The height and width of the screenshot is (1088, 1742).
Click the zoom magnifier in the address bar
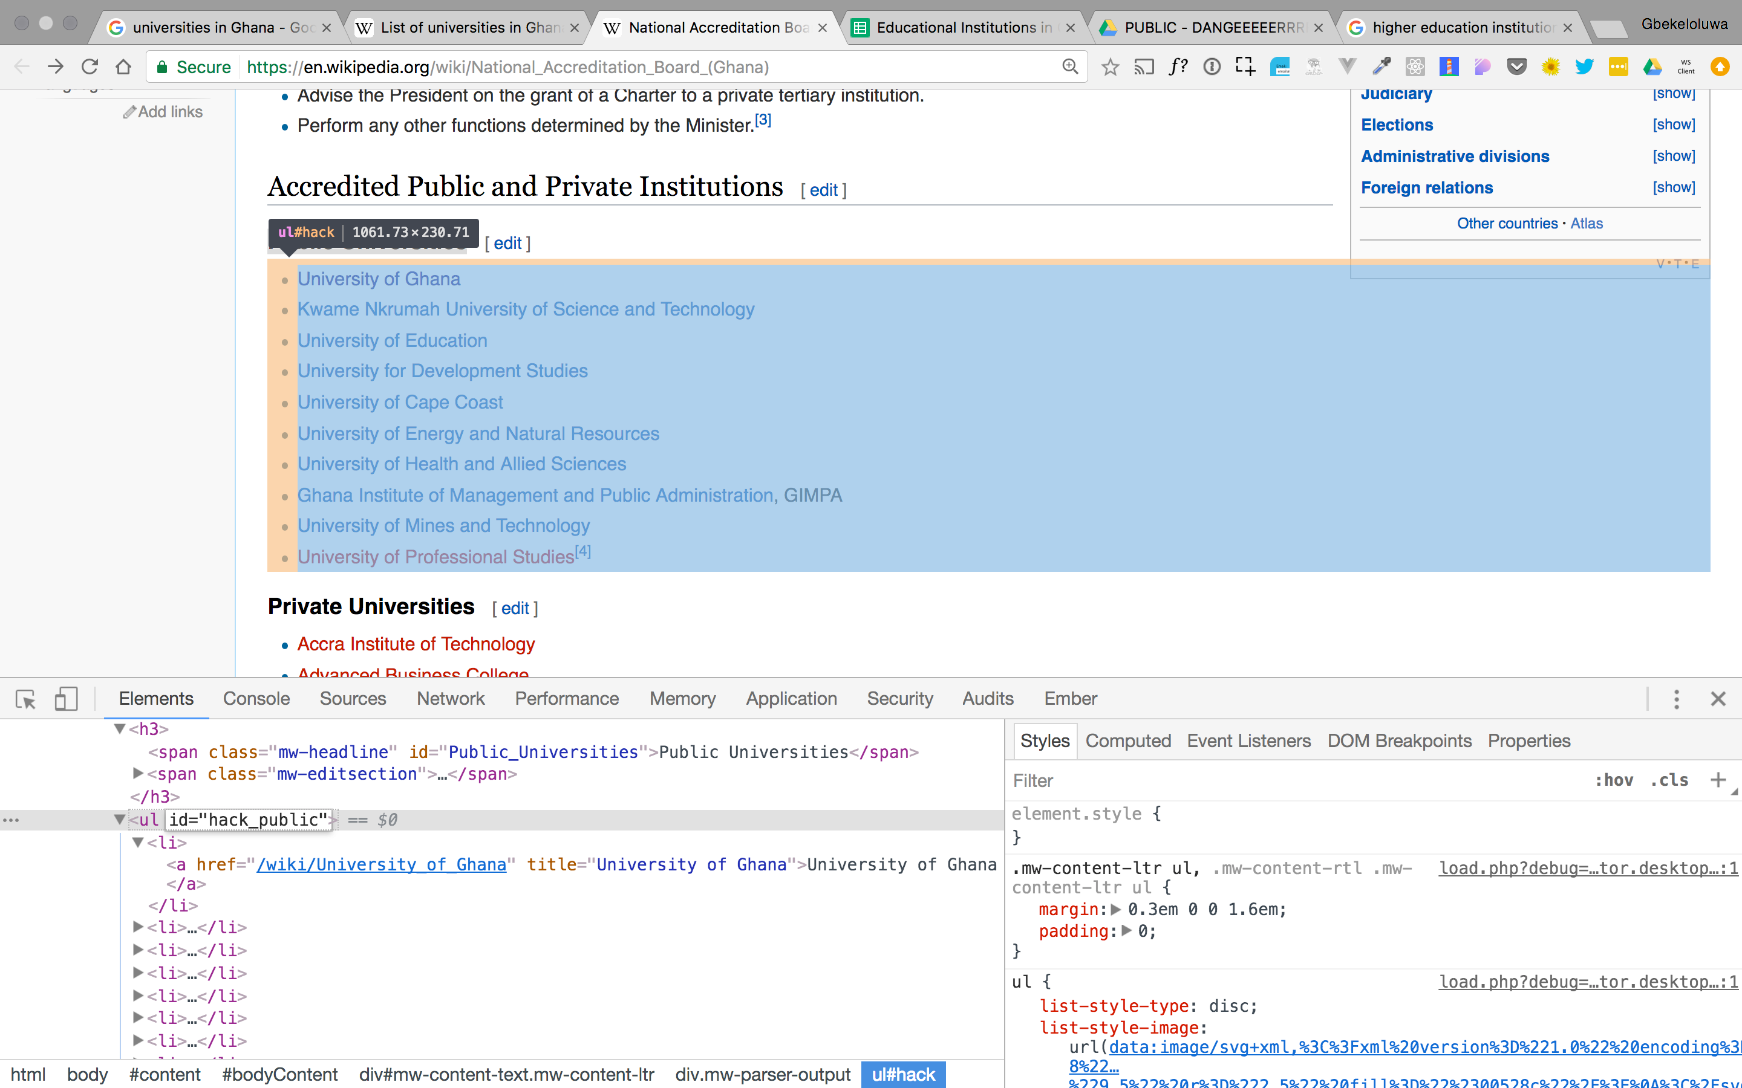[x=1071, y=67]
